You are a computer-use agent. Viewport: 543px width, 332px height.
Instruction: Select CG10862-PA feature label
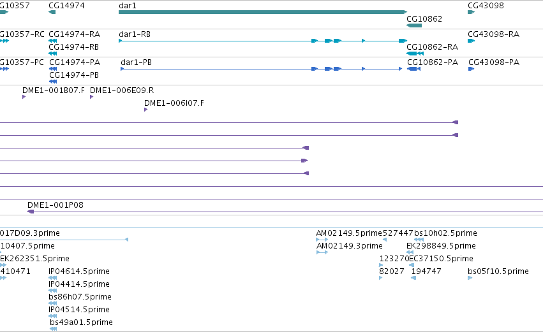(x=433, y=62)
